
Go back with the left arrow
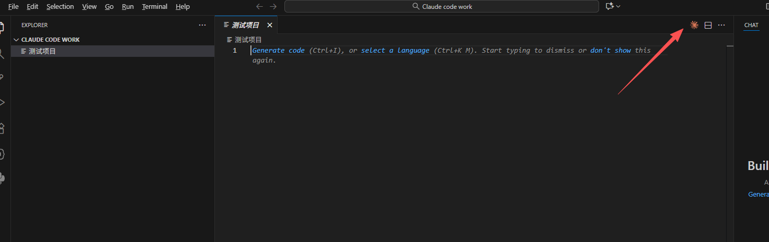point(260,6)
